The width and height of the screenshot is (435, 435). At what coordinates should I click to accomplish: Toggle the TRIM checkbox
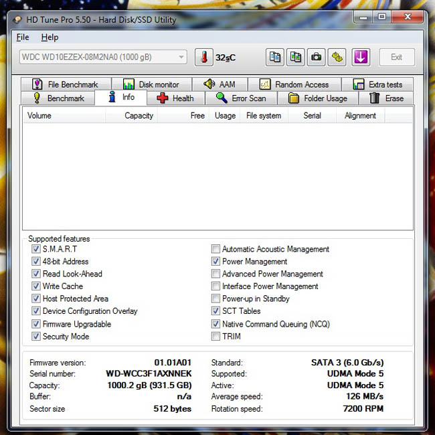tap(215, 336)
